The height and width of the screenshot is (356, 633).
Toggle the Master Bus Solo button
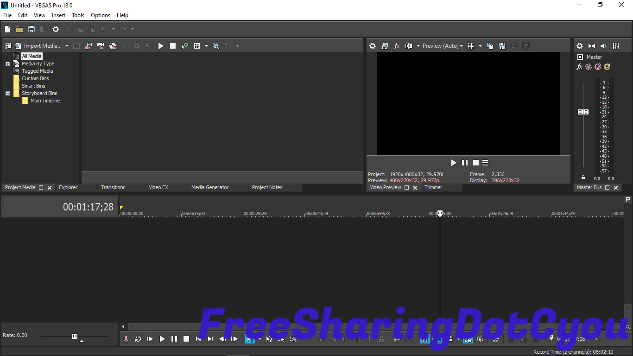(607, 67)
